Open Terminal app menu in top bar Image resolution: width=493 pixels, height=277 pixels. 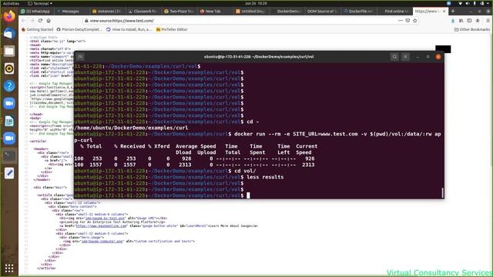pyautogui.click(x=40, y=3)
